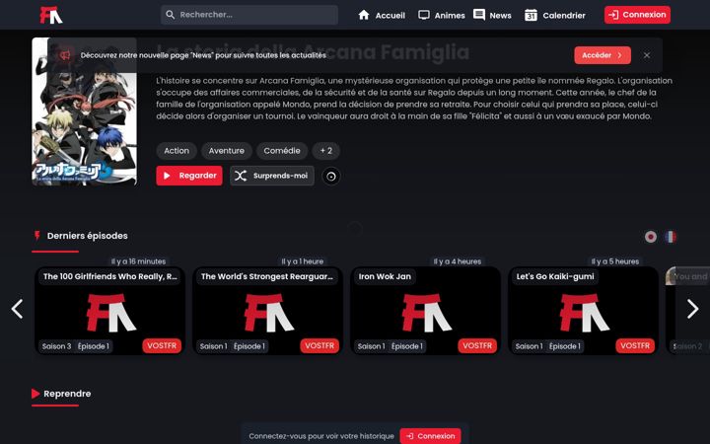Open The 100 Girlfriends episode card

[x=110, y=311]
